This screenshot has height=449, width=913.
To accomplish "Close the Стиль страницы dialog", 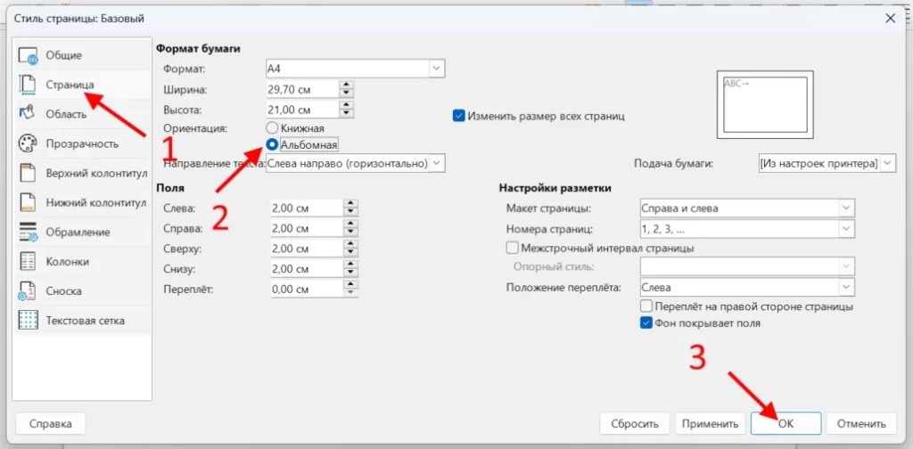I will [x=891, y=19].
